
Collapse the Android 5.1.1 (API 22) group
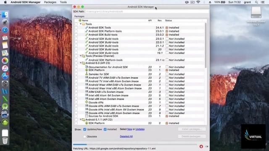81,120
